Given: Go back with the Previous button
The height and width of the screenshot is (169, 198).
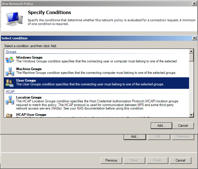Looking at the screenshot, I should 111,160.
